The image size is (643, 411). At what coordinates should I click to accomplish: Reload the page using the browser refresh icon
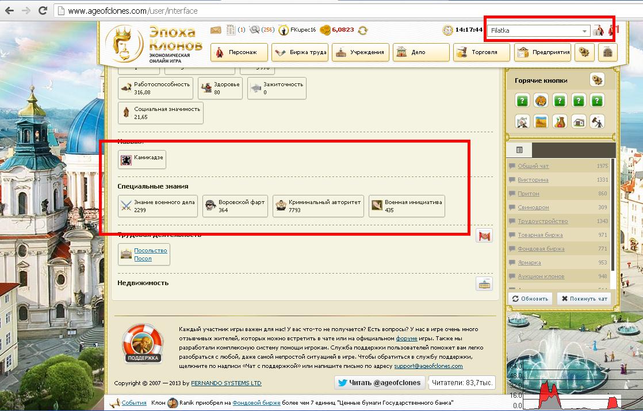point(43,10)
